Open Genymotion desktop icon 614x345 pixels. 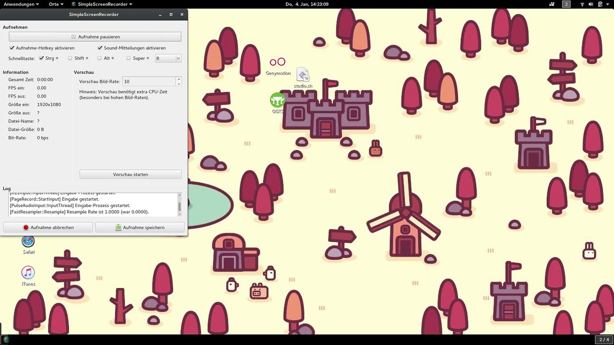click(278, 66)
